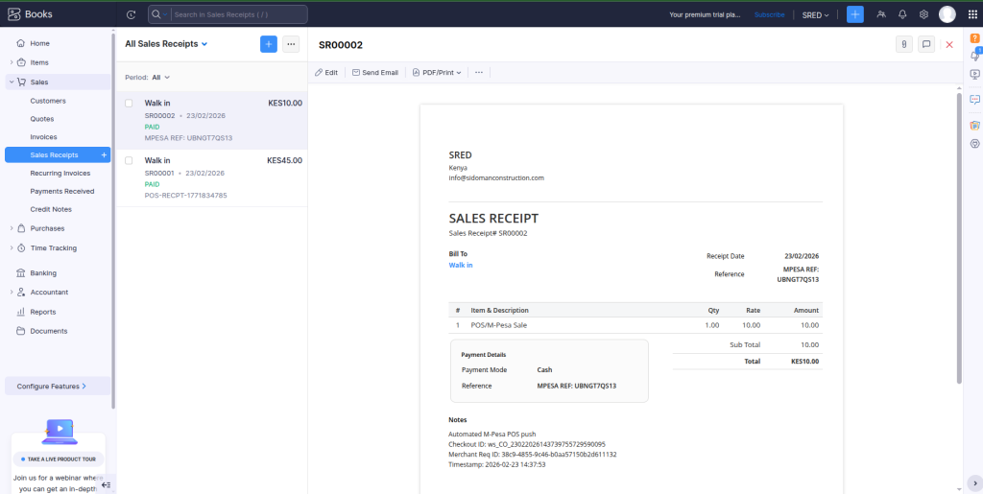Screen dimensions: 983x494
Task: Open notifications bell icon
Action: coord(902,14)
